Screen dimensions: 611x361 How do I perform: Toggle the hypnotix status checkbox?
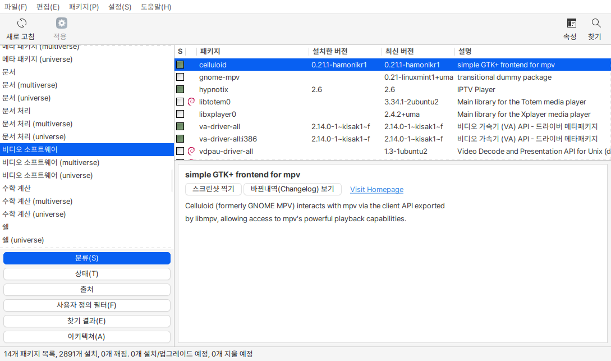pyautogui.click(x=180, y=89)
